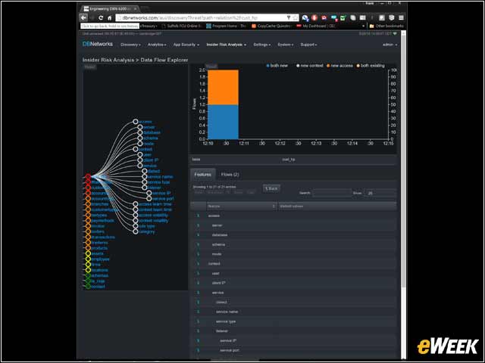Viewport: 485px width, 363px height.
Task: Toggle the 'both existing' legend series
Action: click(x=371, y=66)
